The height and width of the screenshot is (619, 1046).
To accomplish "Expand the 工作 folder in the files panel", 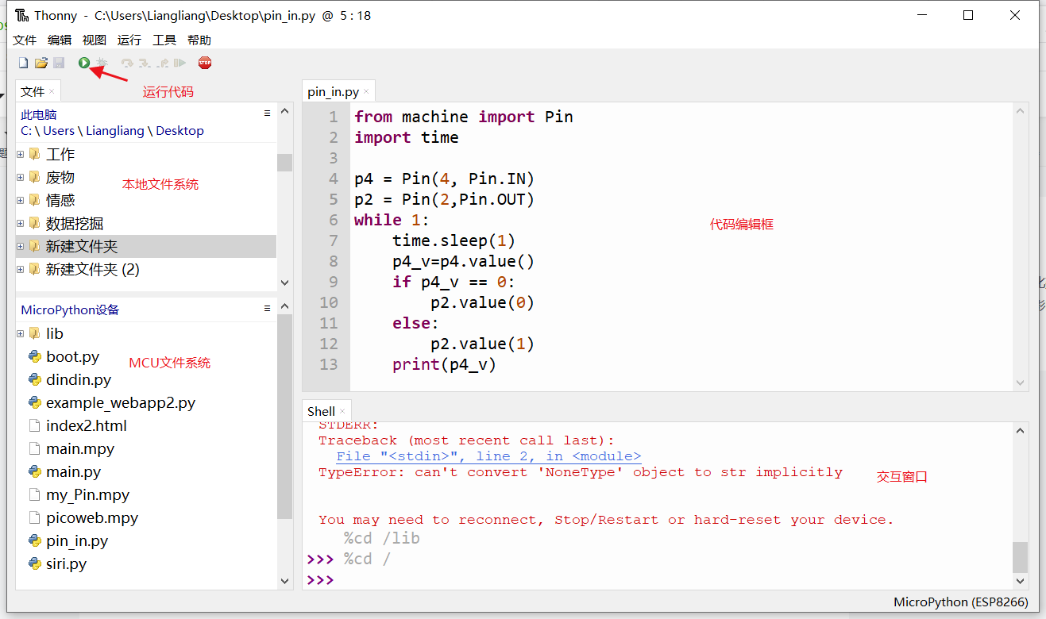I will [20, 154].
